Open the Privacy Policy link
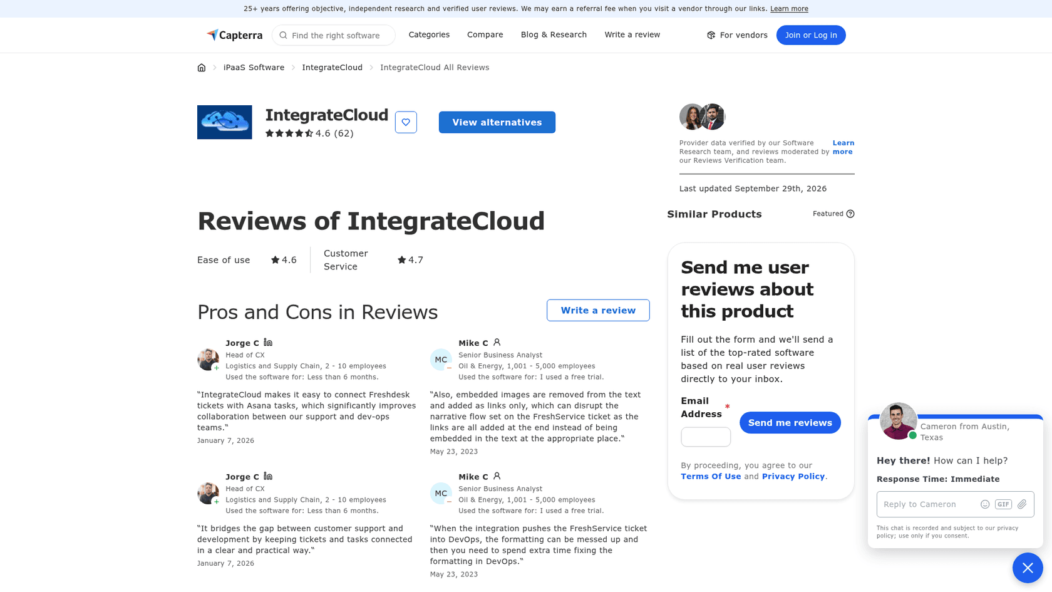 point(793,476)
